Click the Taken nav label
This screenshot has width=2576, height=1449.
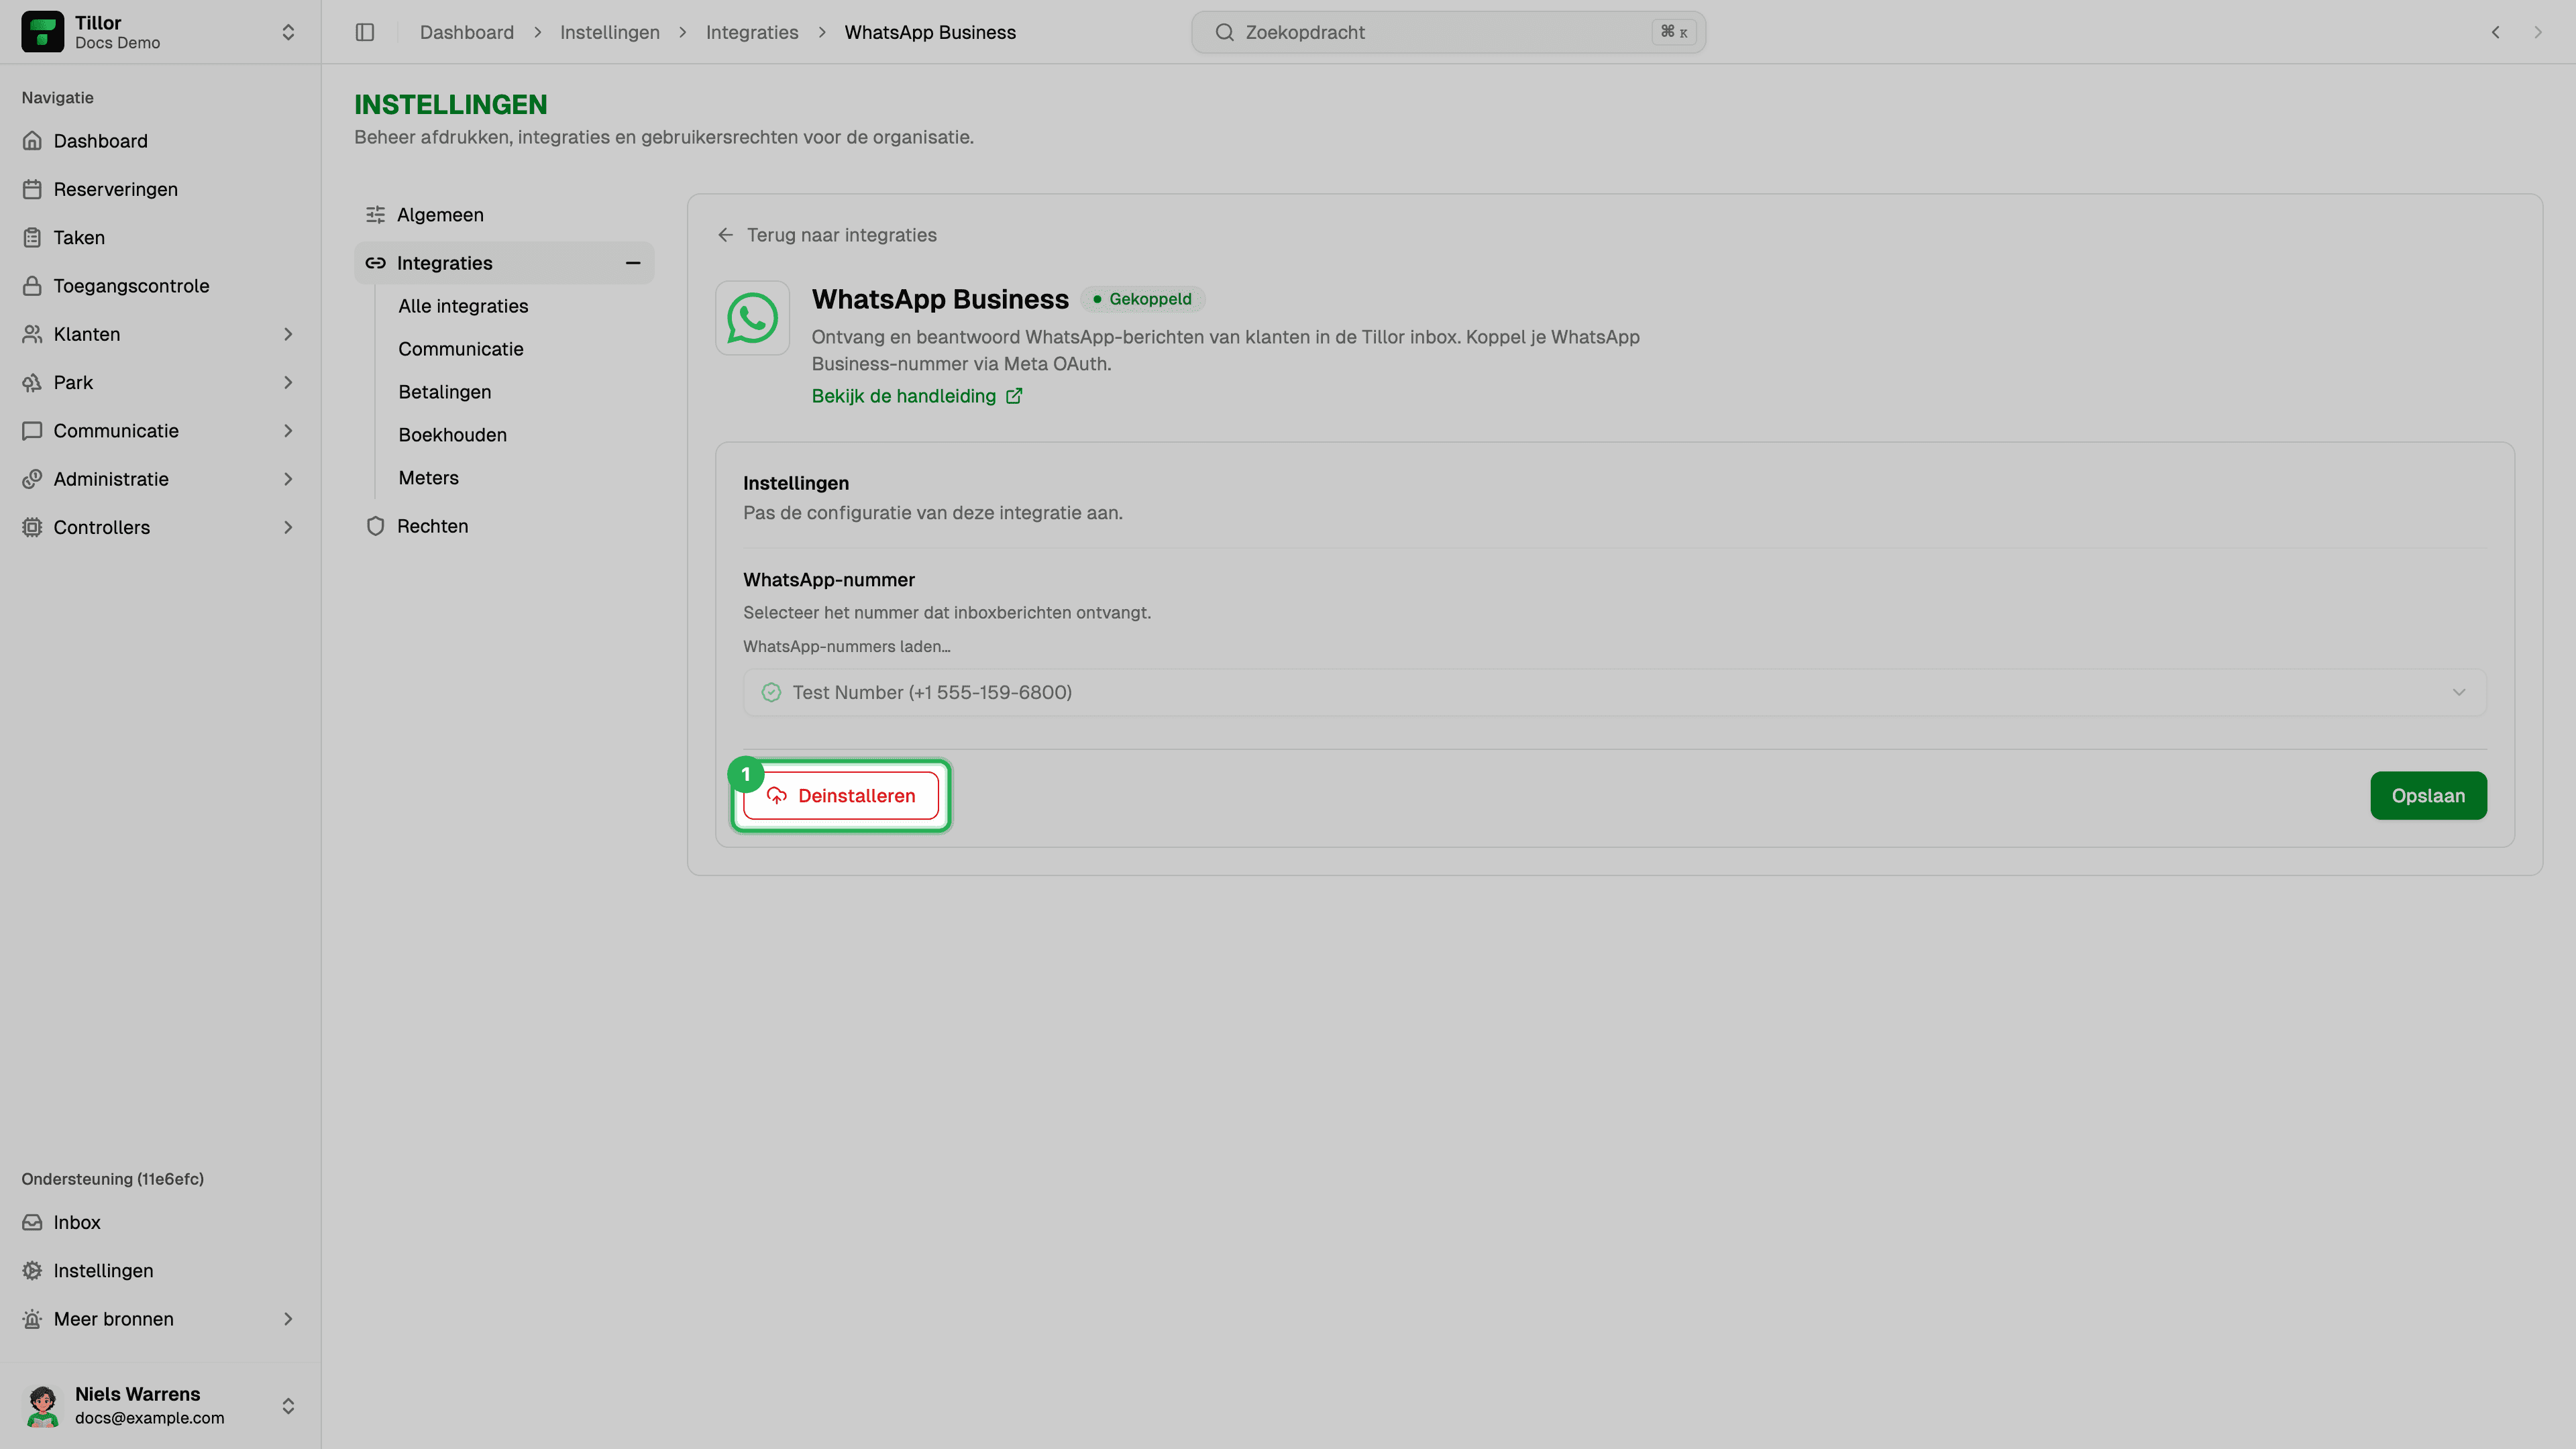pos(79,237)
